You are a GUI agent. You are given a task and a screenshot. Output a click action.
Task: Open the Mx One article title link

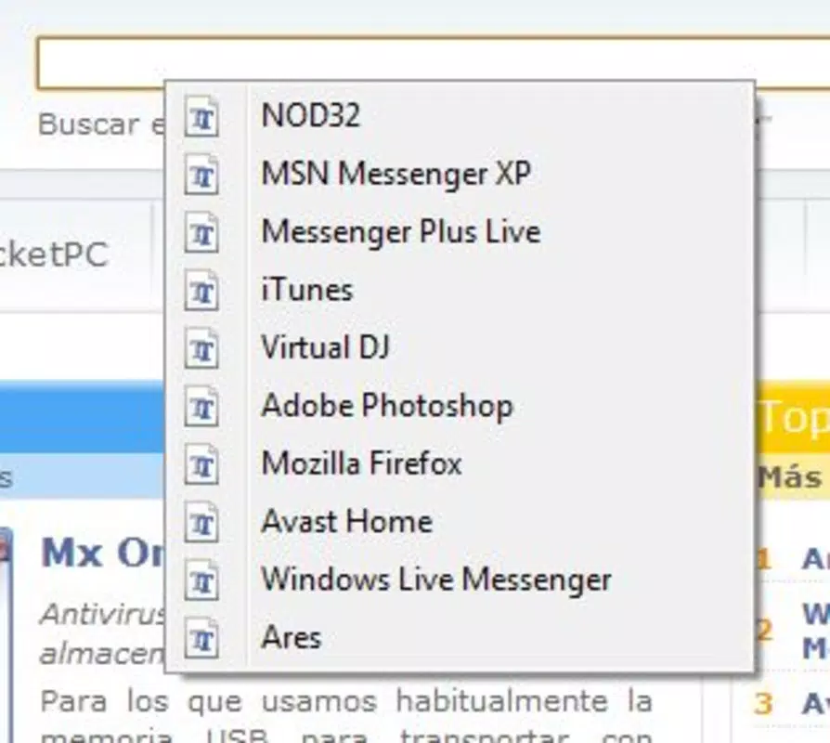pos(103,553)
